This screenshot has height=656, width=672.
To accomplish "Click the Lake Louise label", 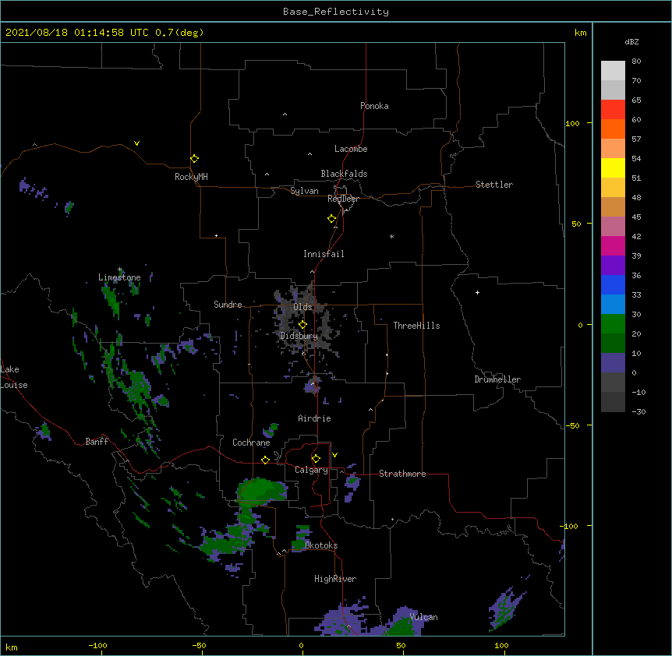I will click(14, 377).
